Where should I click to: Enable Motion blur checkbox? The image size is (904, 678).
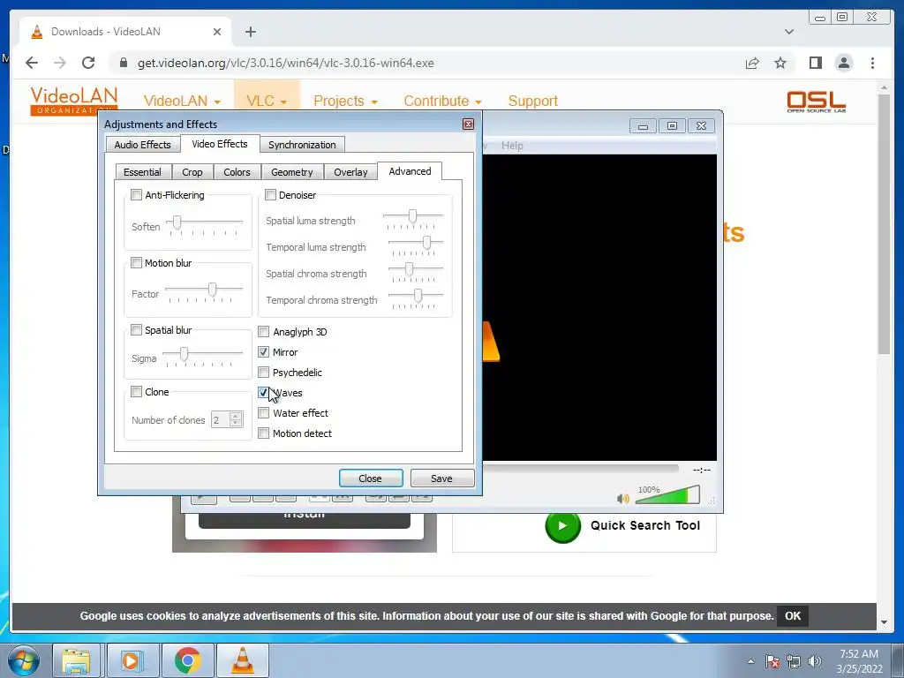click(136, 263)
